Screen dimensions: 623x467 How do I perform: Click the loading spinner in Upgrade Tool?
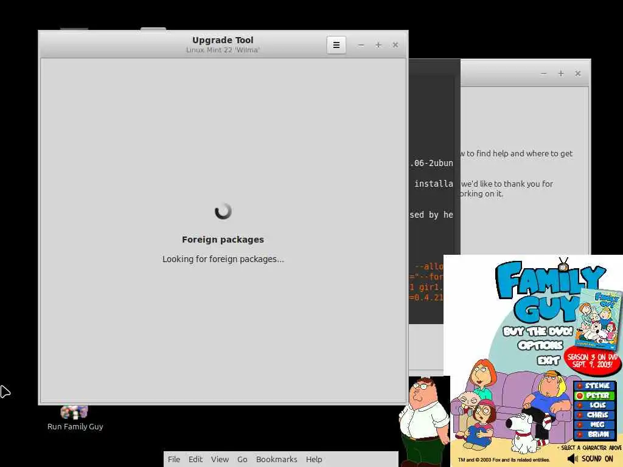coord(223,211)
